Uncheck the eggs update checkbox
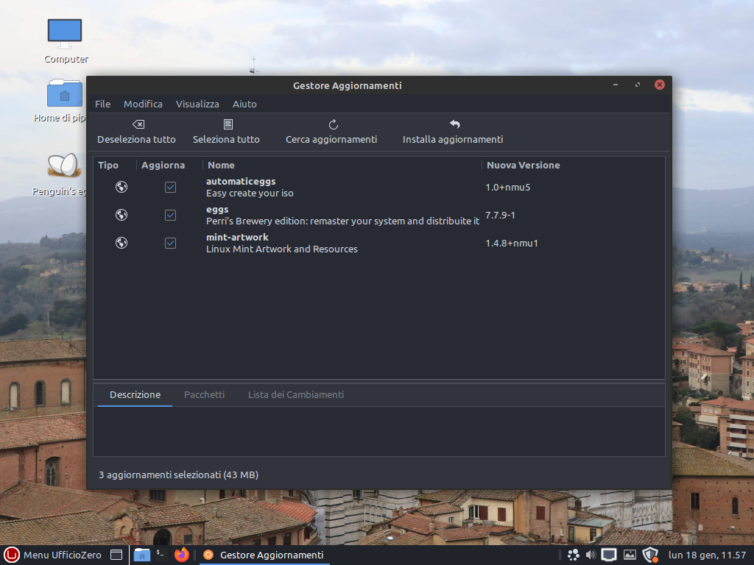Screen dimensions: 754x565 [x=170, y=215]
